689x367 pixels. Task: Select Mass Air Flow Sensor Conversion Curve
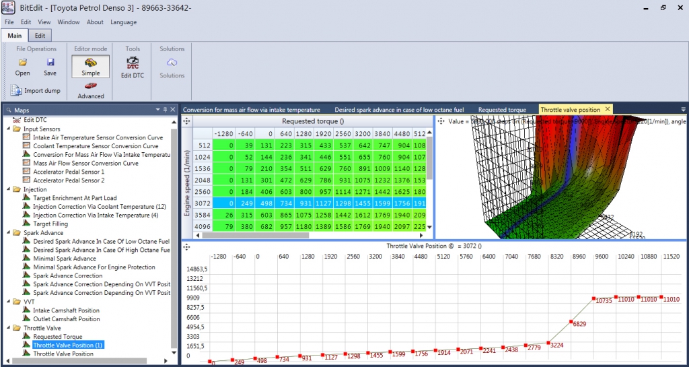[85, 163]
